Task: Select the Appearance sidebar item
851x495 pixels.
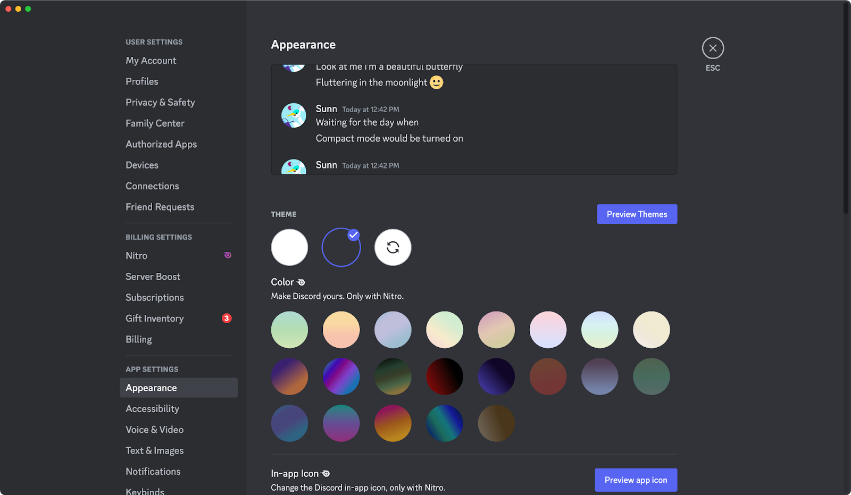Action: [x=179, y=388]
